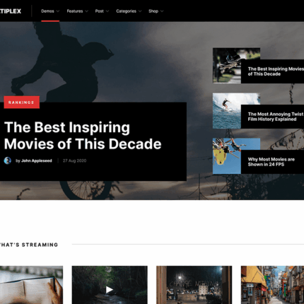The height and width of the screenshot is (304, 304).
Task: Open headline "The Best Inspiring Movies of This Decade"
Action: [x=83, y=136]
